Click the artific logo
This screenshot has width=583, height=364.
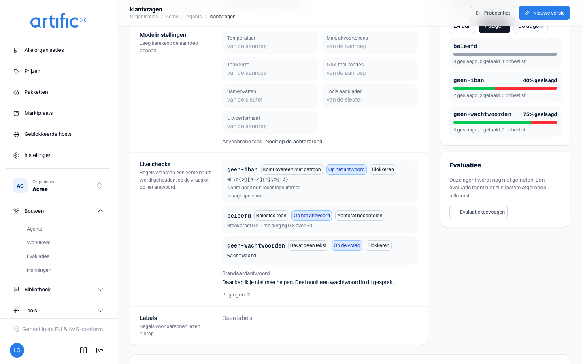pyautogui.click(x=58, y=21)
